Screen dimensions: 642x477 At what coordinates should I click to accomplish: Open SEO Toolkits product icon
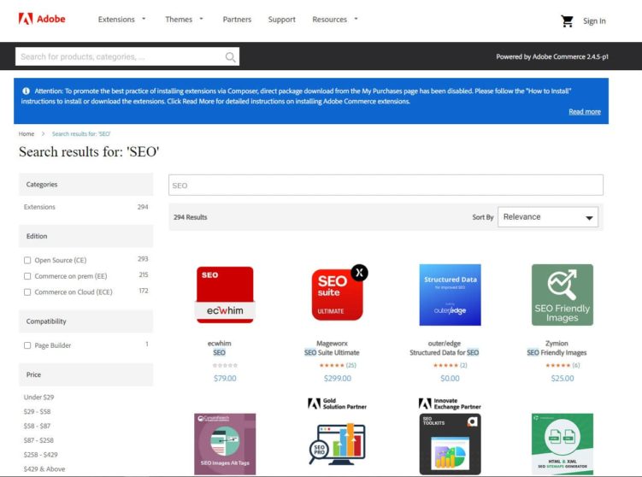click(x=450, y=444)
